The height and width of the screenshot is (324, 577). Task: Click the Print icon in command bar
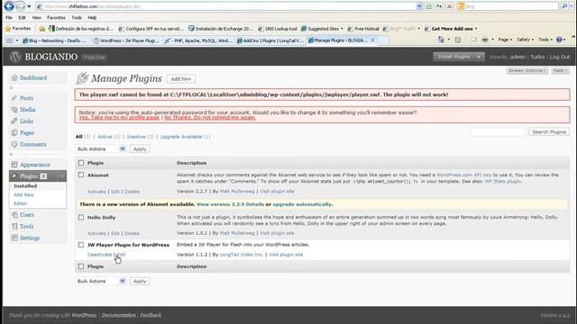[485, 40]
